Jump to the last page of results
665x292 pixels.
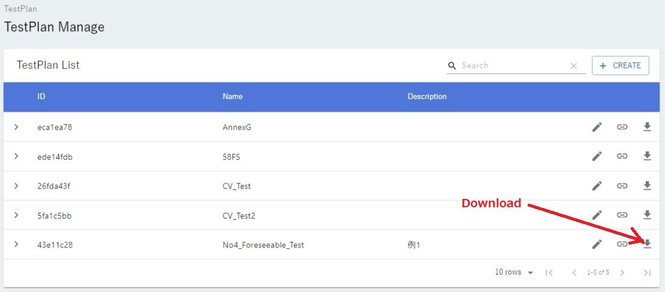pos(647,273)
